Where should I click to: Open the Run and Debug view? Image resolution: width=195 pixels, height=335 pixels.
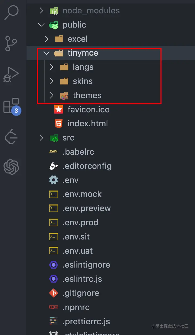point(11,75)
